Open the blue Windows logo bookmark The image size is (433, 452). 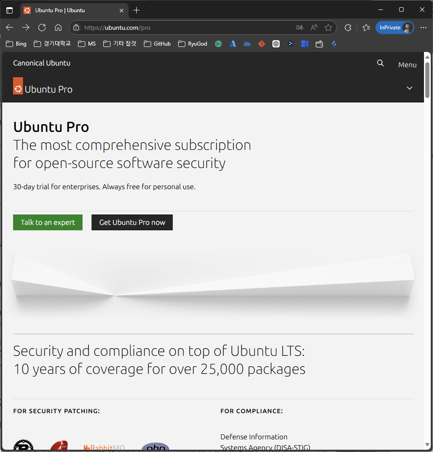coord(305,44)
